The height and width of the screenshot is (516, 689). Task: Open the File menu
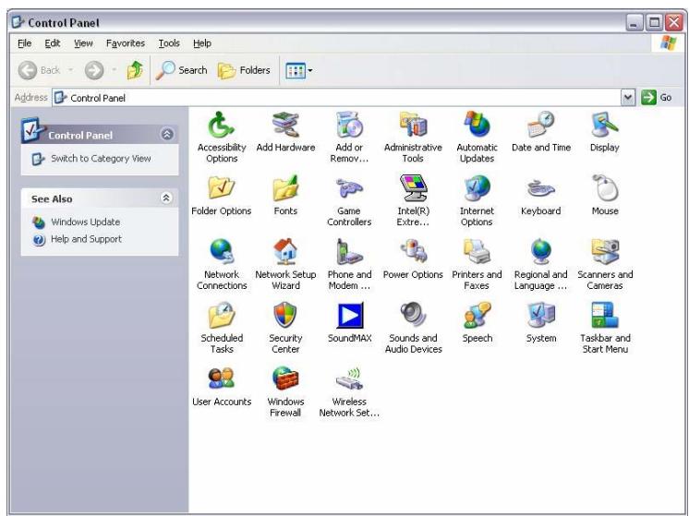point(24,43)
